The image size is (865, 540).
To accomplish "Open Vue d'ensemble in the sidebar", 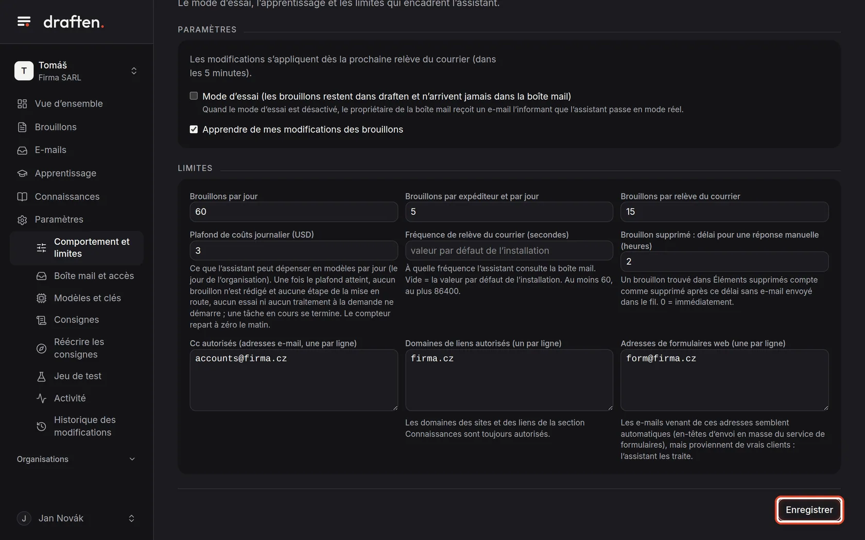I will (x=77, y=104).
